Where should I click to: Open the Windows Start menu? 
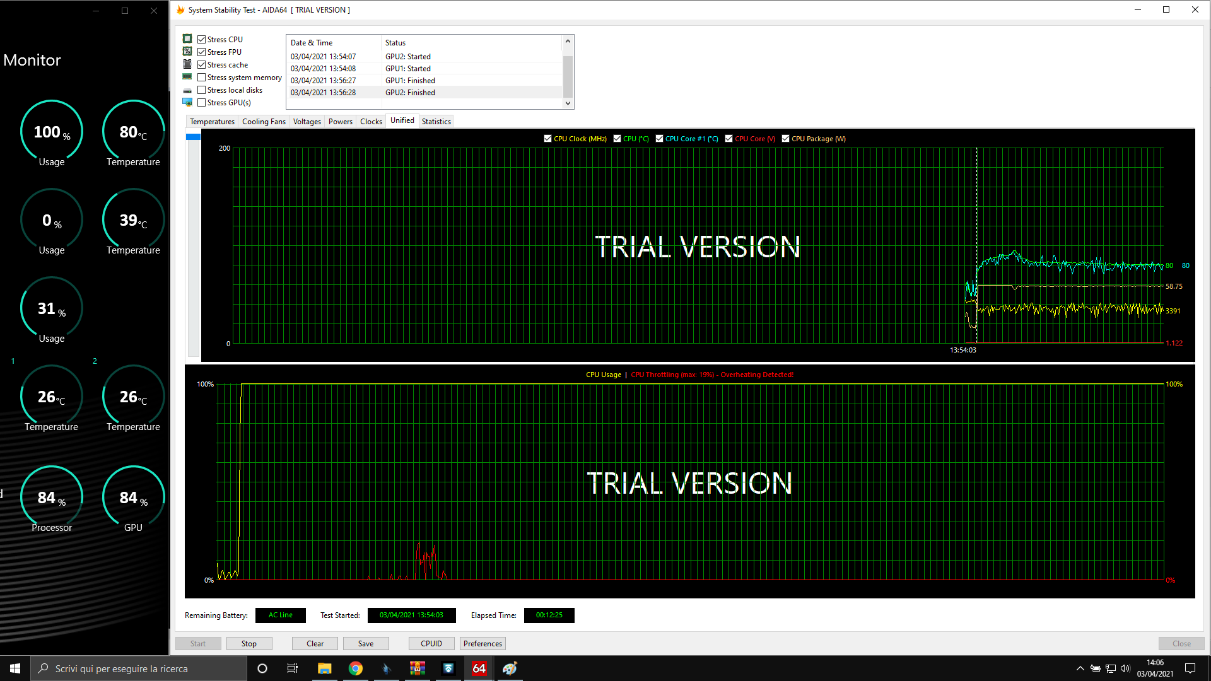[x=15, y=668]
